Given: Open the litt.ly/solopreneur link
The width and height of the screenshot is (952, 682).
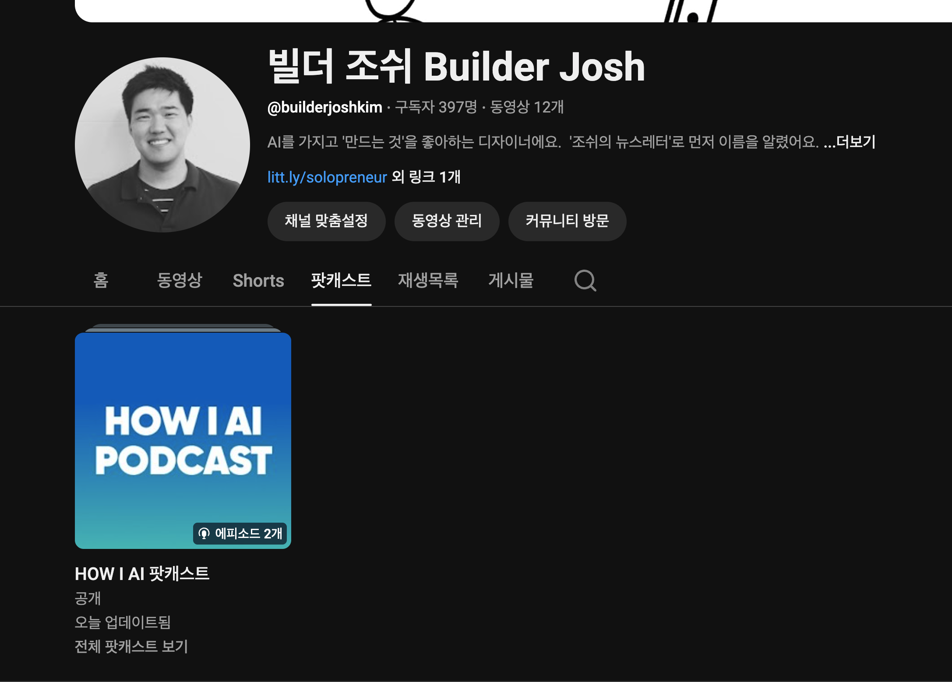Looking at the screenshot, I should pos(326,177).
